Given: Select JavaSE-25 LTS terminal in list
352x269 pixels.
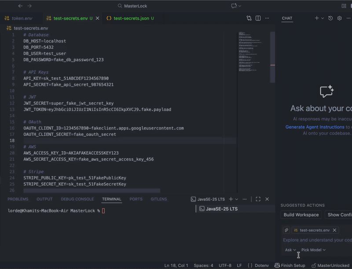Looking at the screenshot, I should pos(235,209).
